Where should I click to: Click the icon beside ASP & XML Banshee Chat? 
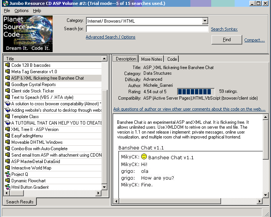click(8, 78)
